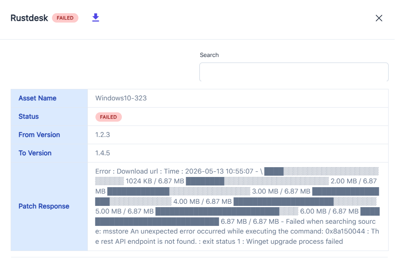395x268 pixels.
Task: Click the Search label text
Action: click(x=209, y=55)
